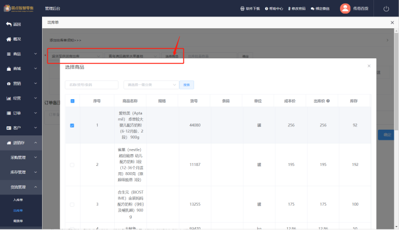Click the 商城 shopping bag icon

[9, 69]
